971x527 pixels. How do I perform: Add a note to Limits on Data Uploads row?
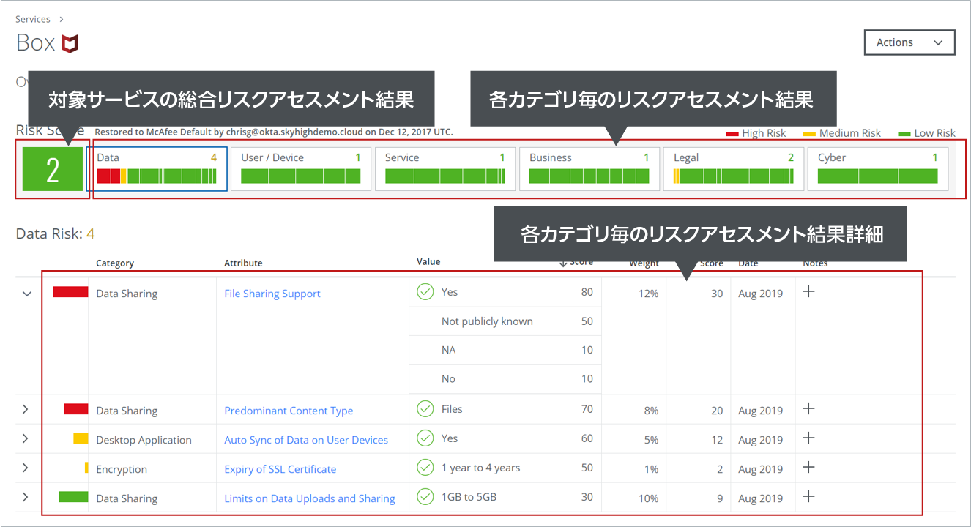coord(808,496)
